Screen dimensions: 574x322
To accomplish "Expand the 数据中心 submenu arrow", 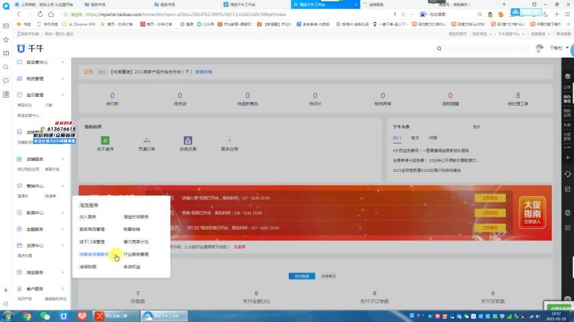I will pyautogui.click(x=63, y=212).
